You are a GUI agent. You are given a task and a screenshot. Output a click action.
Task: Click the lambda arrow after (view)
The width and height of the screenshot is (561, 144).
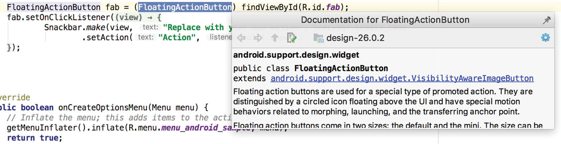tap(150, 18)
